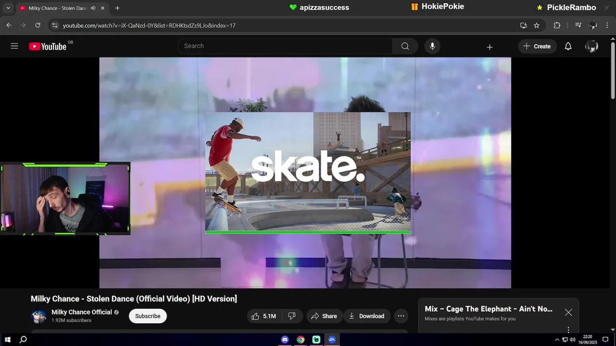Open a new browser tab
616x346 pixels.
[117, 8]
